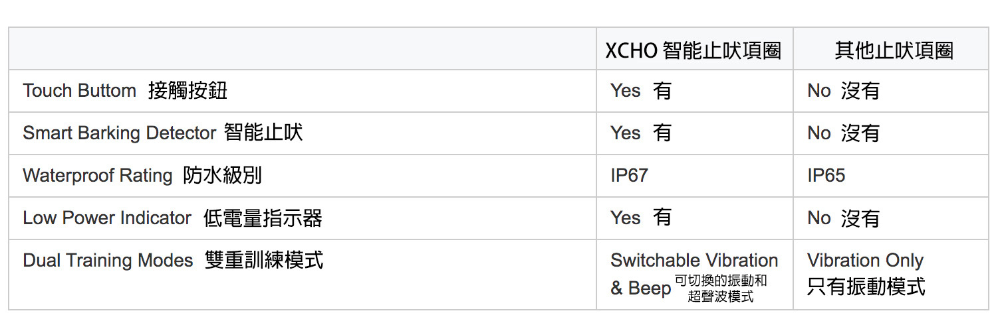This screenshot has width=1004, height=325.
Task: Click the small 超聲波模式 text
Action: tap(721, 296)
